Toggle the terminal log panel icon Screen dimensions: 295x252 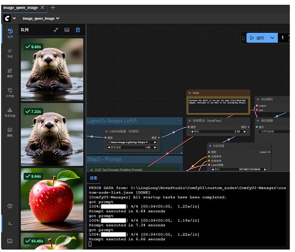coord(10,224)
